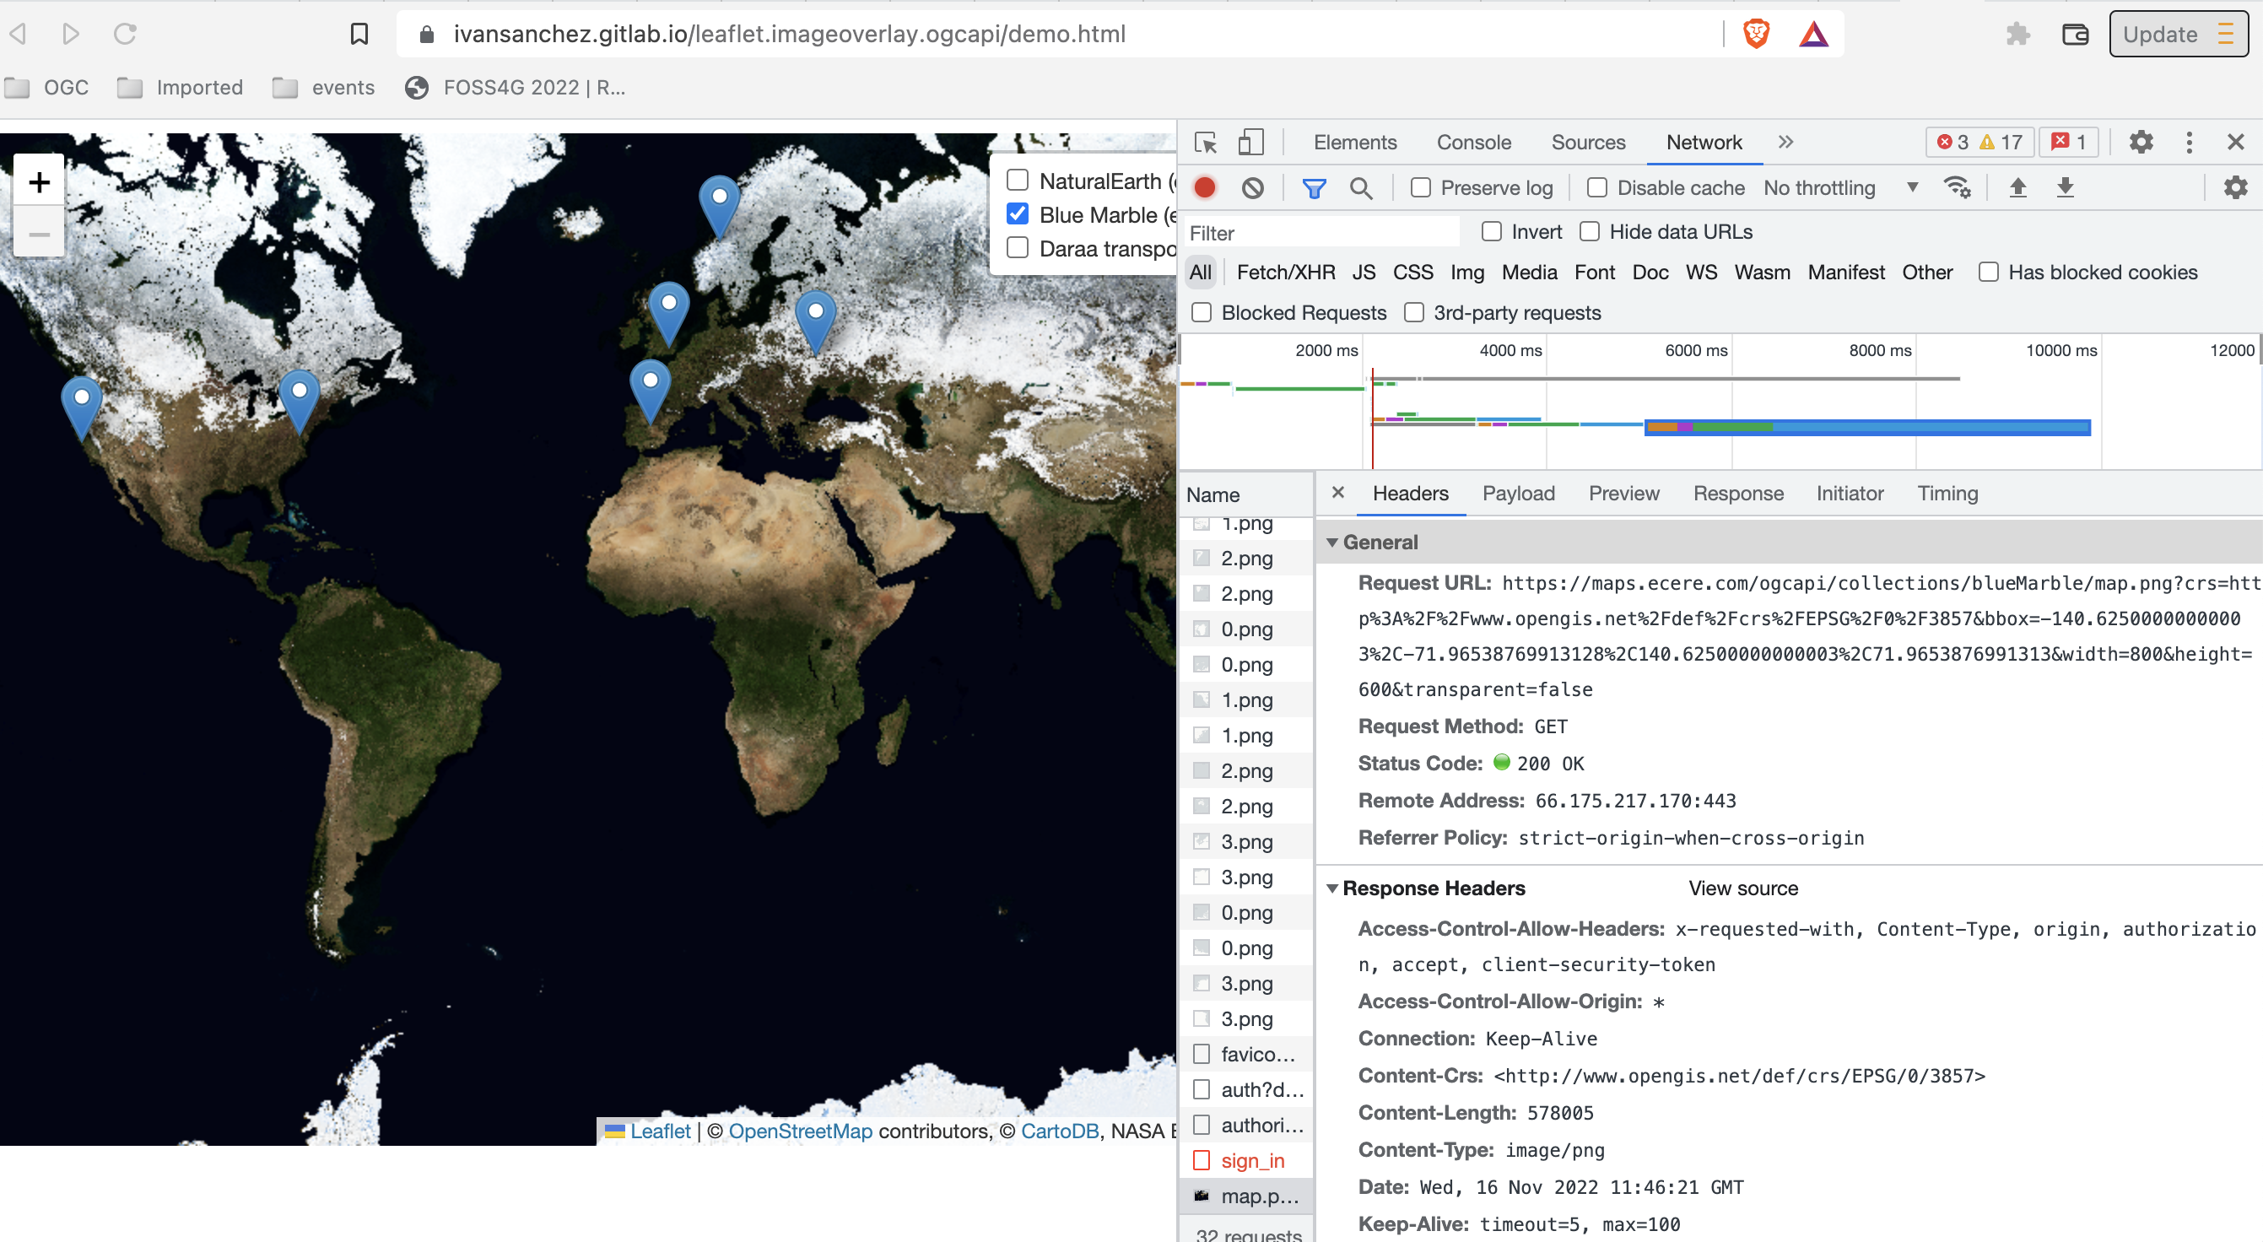Screen dimensions: 2263x1242
Task: Collapse the General section
Action: pos(1331,542)
